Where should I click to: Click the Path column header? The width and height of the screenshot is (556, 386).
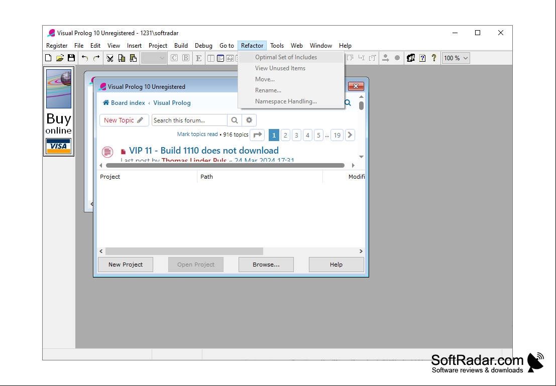260,177
